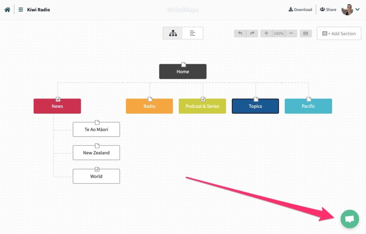
Task: Go to the home dashboard icon
Action: click(x=7, y=10)
